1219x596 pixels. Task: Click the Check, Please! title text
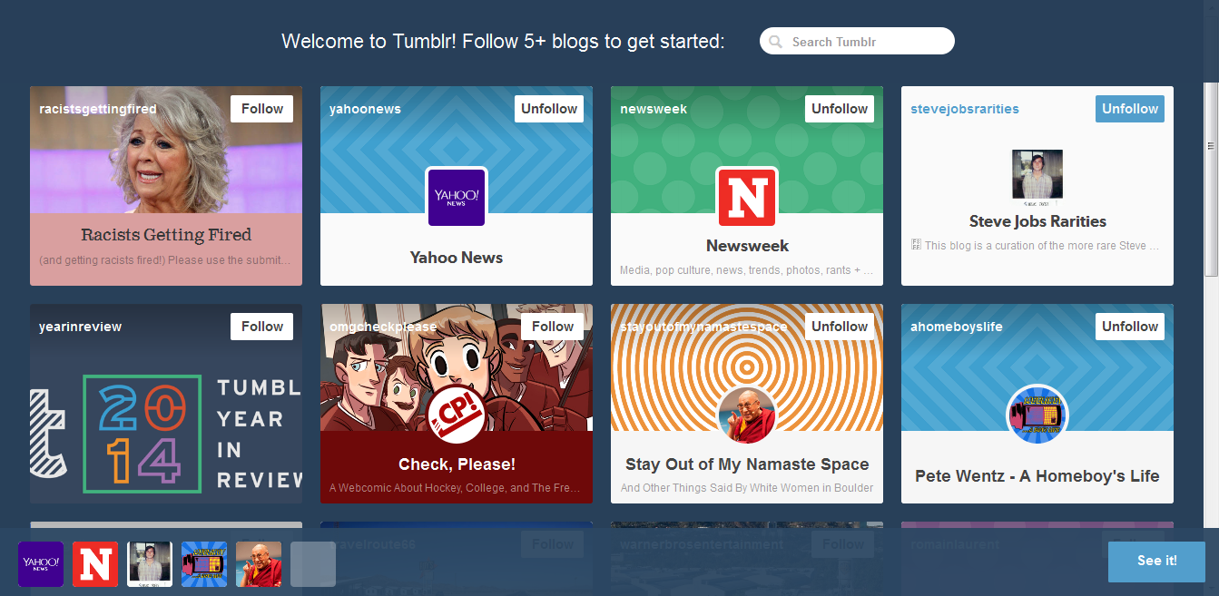[457, 464]
